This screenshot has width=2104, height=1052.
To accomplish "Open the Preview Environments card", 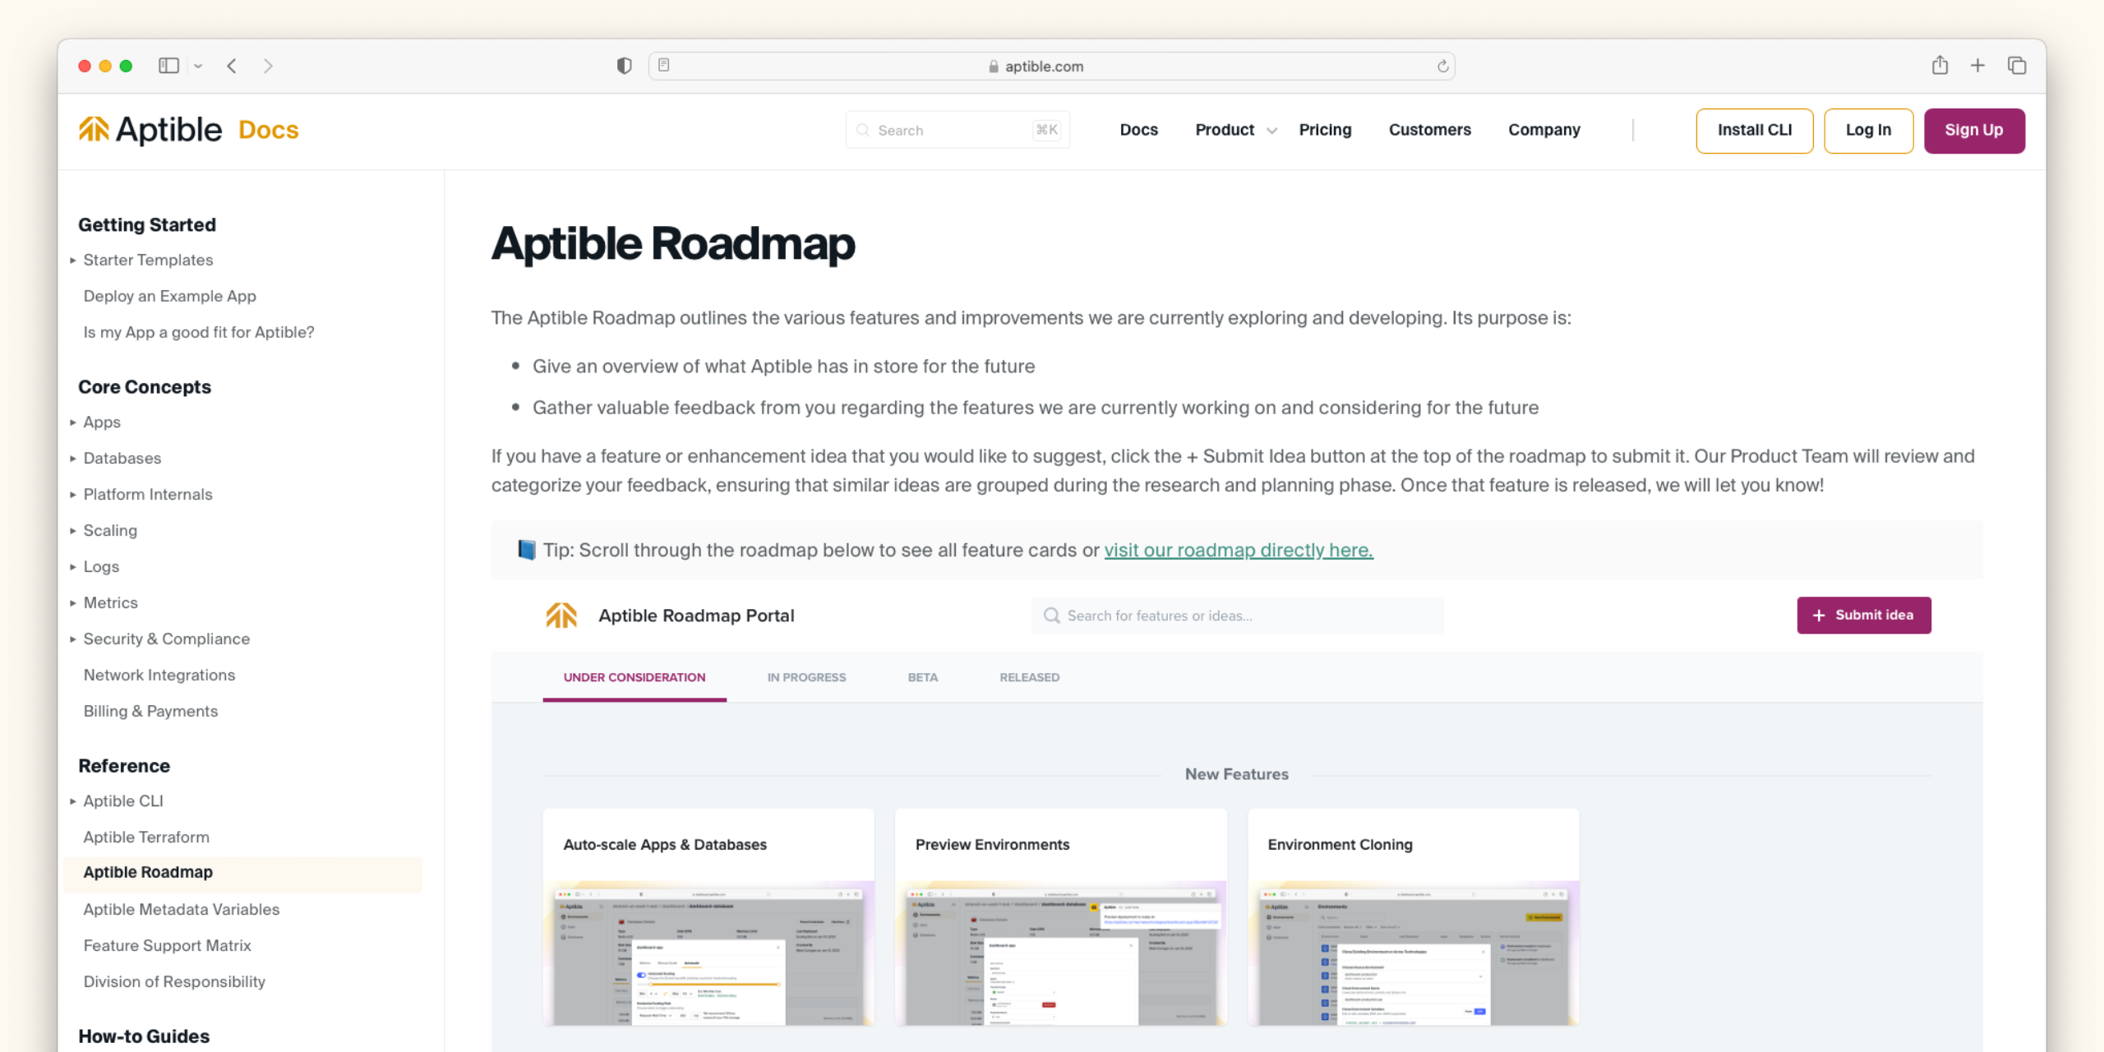I will (1060, 917).
